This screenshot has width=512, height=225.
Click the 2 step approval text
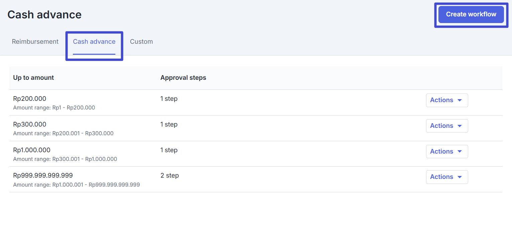(x=170, y=176)
